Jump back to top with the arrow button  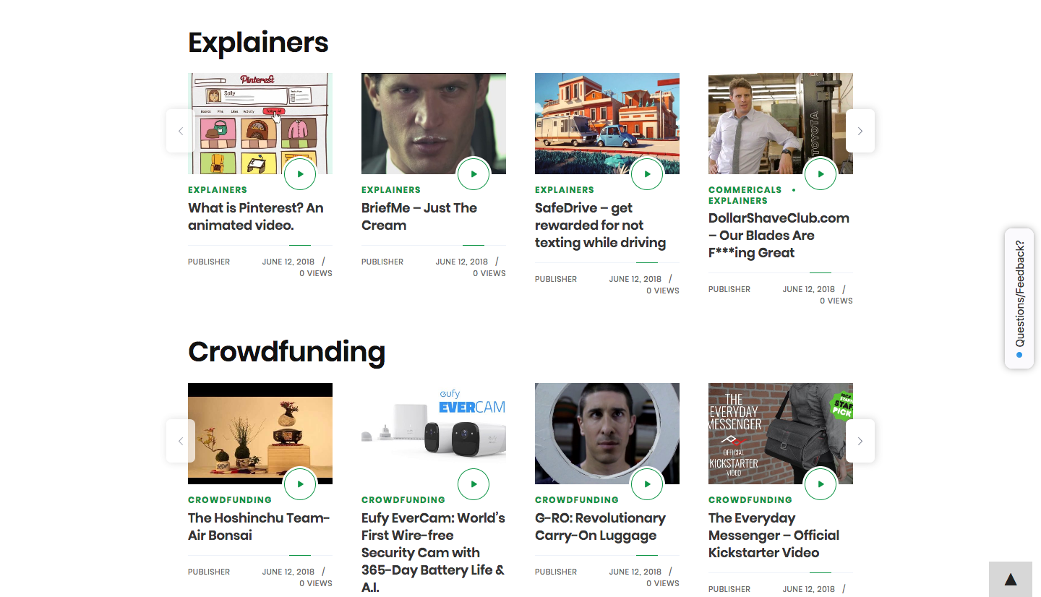click(1011, 580)
